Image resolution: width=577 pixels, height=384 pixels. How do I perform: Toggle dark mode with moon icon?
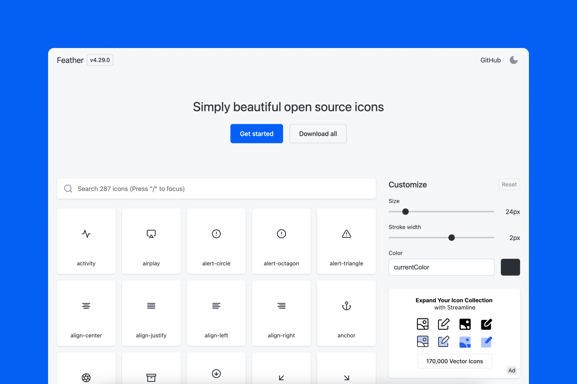514,60
